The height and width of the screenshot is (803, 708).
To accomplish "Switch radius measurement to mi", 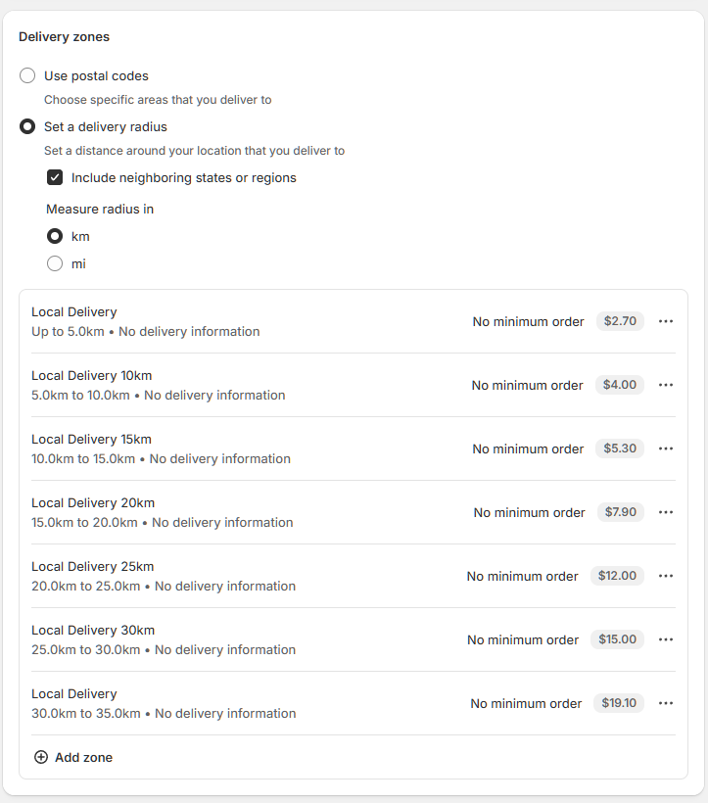I will click(x=55, y=263).
